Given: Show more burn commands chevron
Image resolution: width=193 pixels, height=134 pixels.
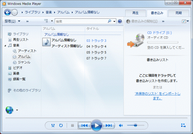Looking at the screenshot, I should (x=163, y=21).
